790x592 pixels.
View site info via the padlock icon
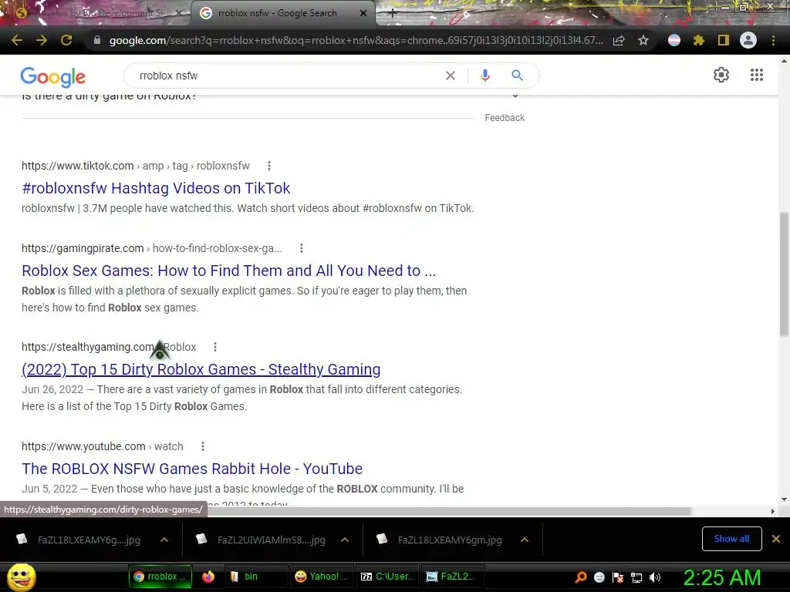coord(97,40)
